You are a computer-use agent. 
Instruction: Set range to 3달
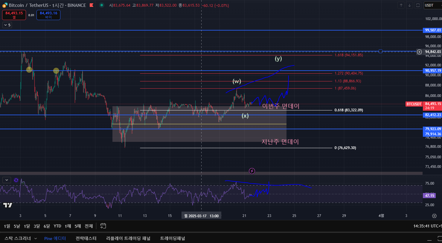(x=37, y=226)
